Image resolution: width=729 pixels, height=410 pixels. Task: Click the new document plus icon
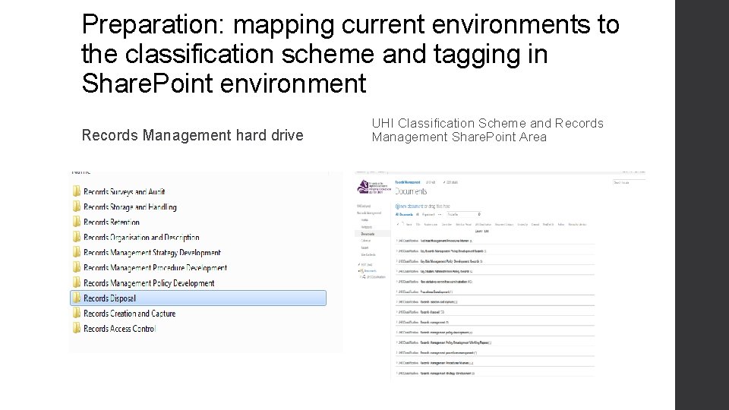point(397,206)
